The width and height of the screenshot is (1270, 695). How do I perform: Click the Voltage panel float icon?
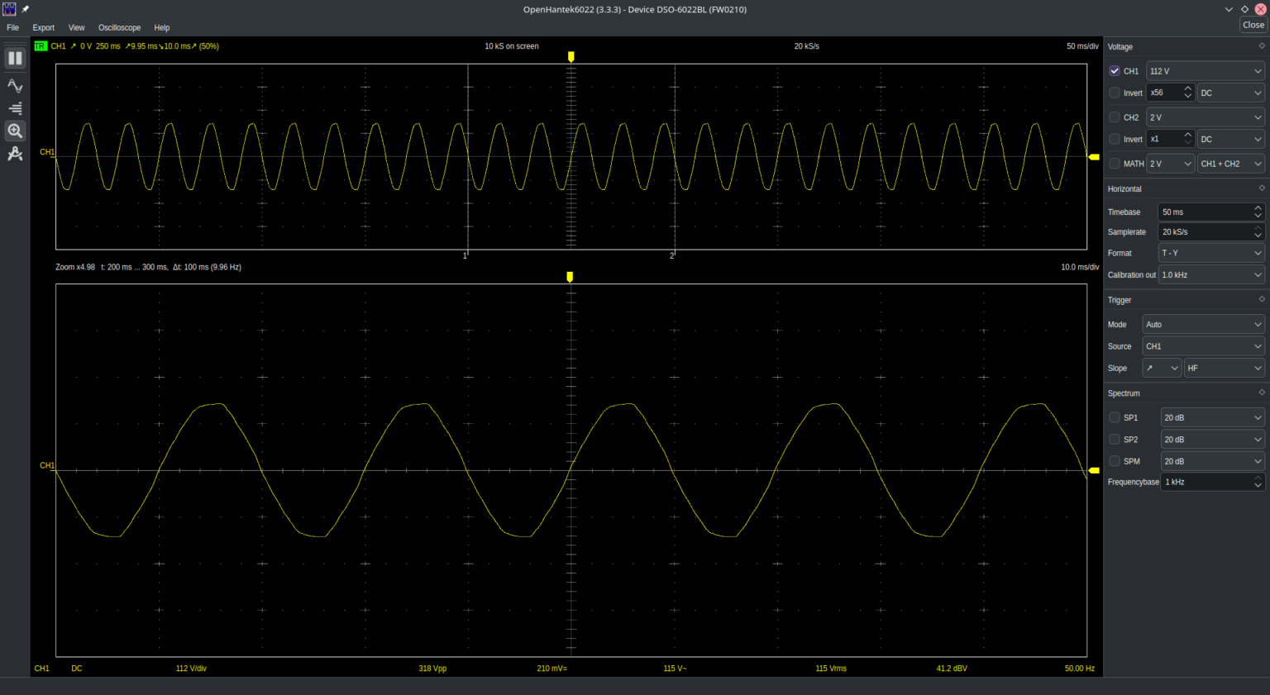point(1262,46)
